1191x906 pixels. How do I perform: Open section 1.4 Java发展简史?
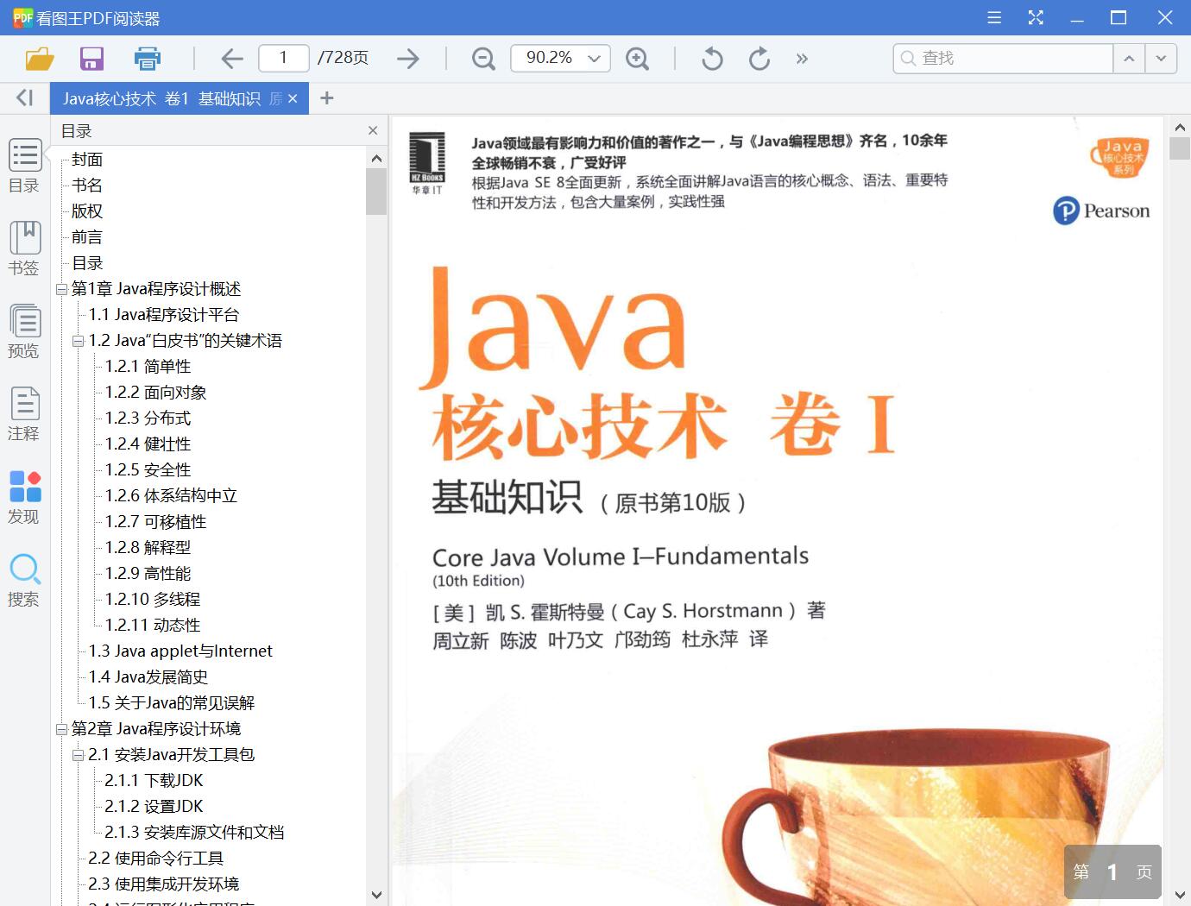click(148, 677)
